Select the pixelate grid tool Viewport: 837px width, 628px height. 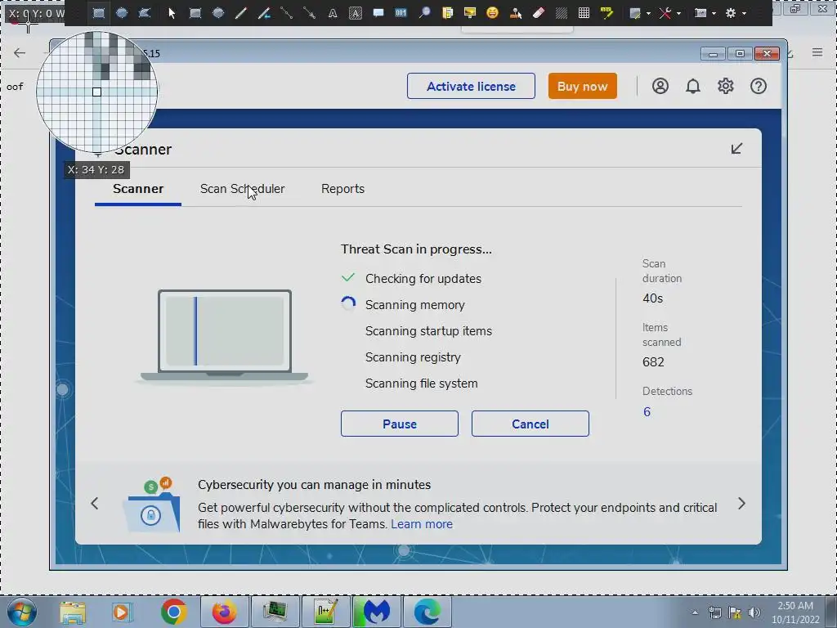point(584,13)
